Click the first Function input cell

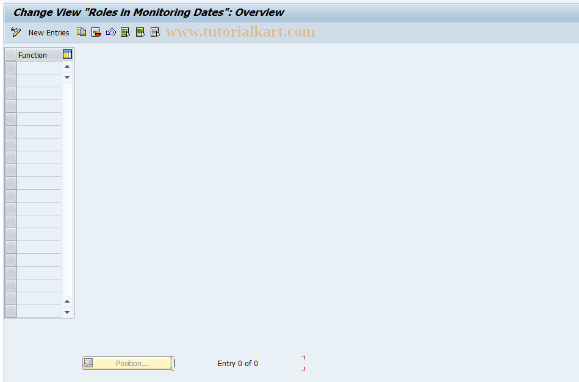(39, 68)
